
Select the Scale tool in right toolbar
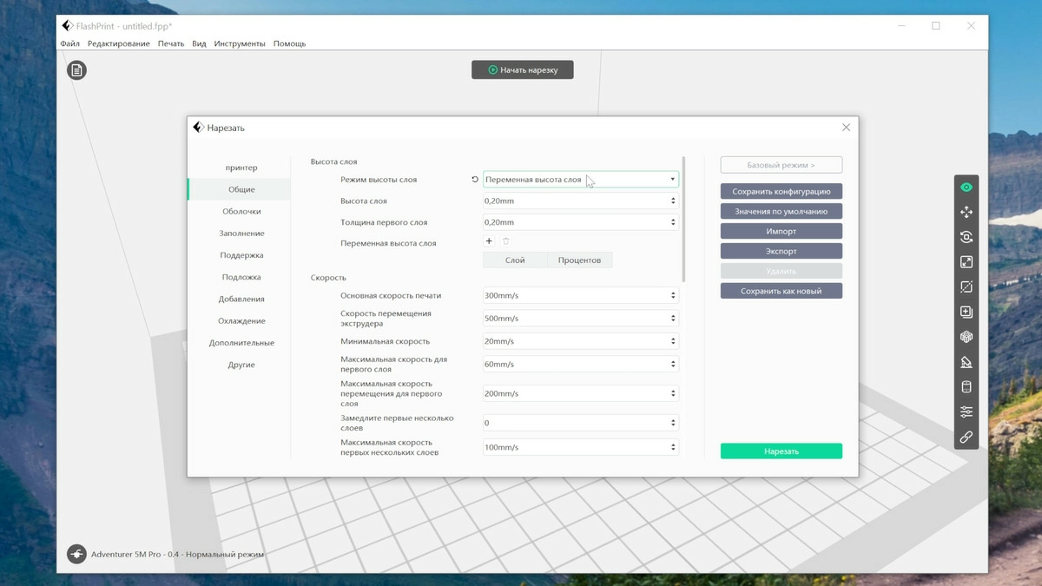coord(966,262)
